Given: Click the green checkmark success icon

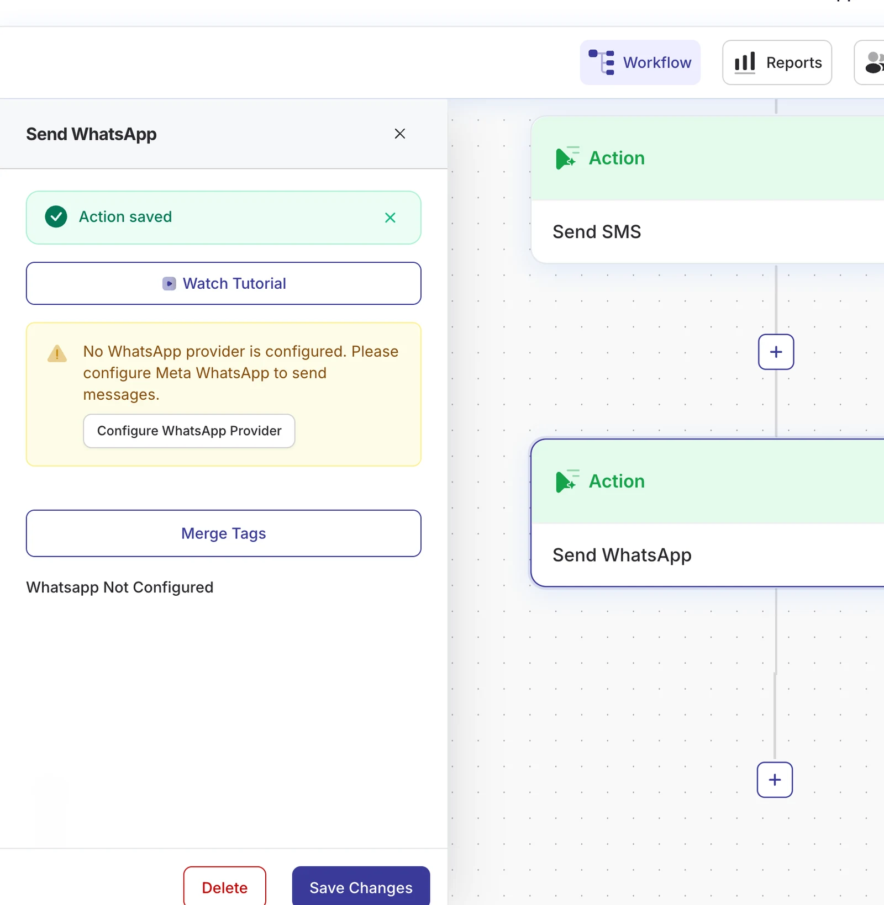Looking at the screenshot, I should (x=56, y=217).
